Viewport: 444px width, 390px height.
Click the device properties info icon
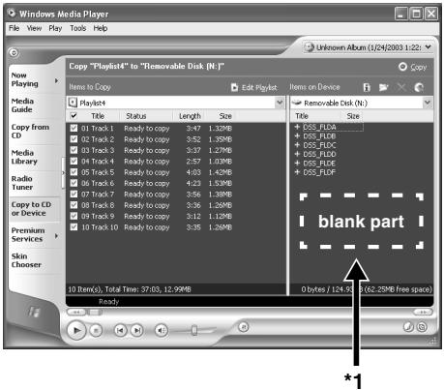pyautogui.click(x=367, y=87)
